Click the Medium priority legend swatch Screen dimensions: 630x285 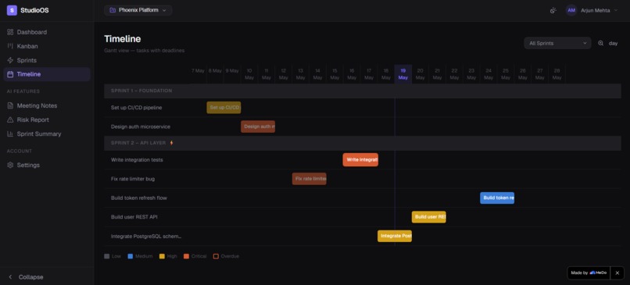point(131,256)
